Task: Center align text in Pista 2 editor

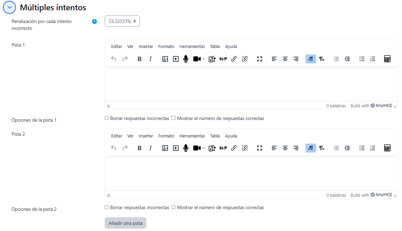Action: tap(285, 148)
